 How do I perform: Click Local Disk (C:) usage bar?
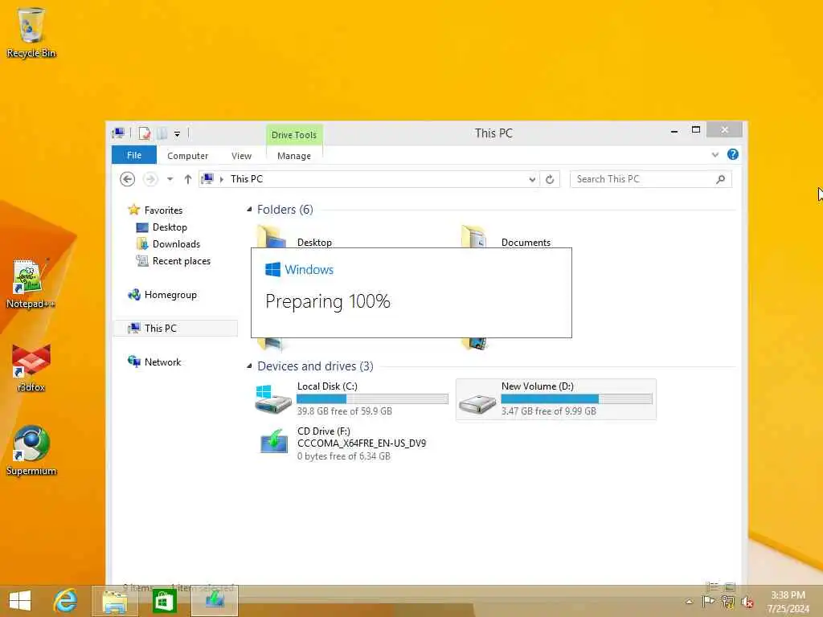pos(372,398)
